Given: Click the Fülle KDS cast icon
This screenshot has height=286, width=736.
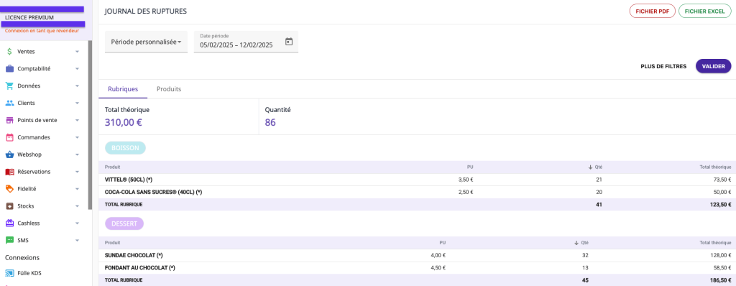Looking at the screenshot, I should 9,273.
